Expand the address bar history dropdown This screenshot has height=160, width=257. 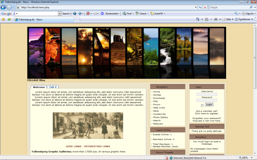click(x=196, y=7)
